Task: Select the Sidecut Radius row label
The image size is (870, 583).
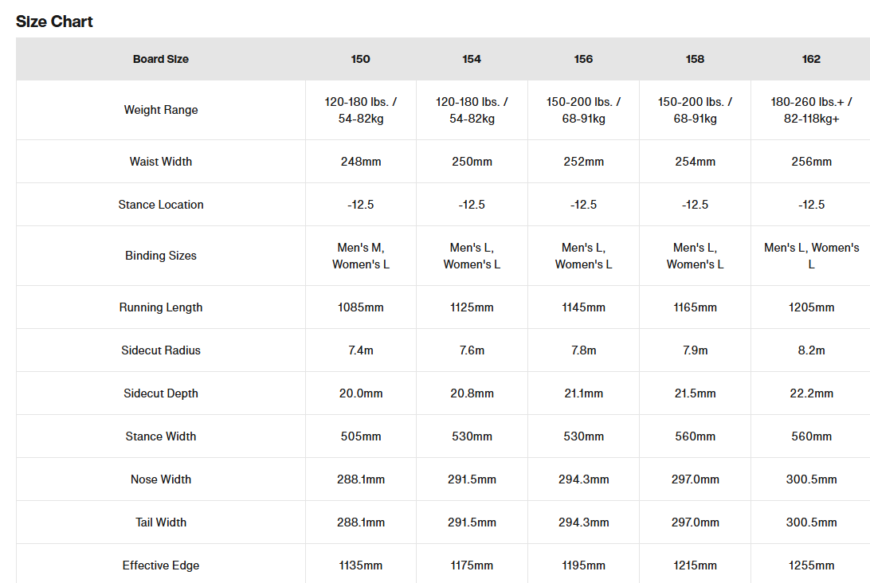Action: (161, 350)
